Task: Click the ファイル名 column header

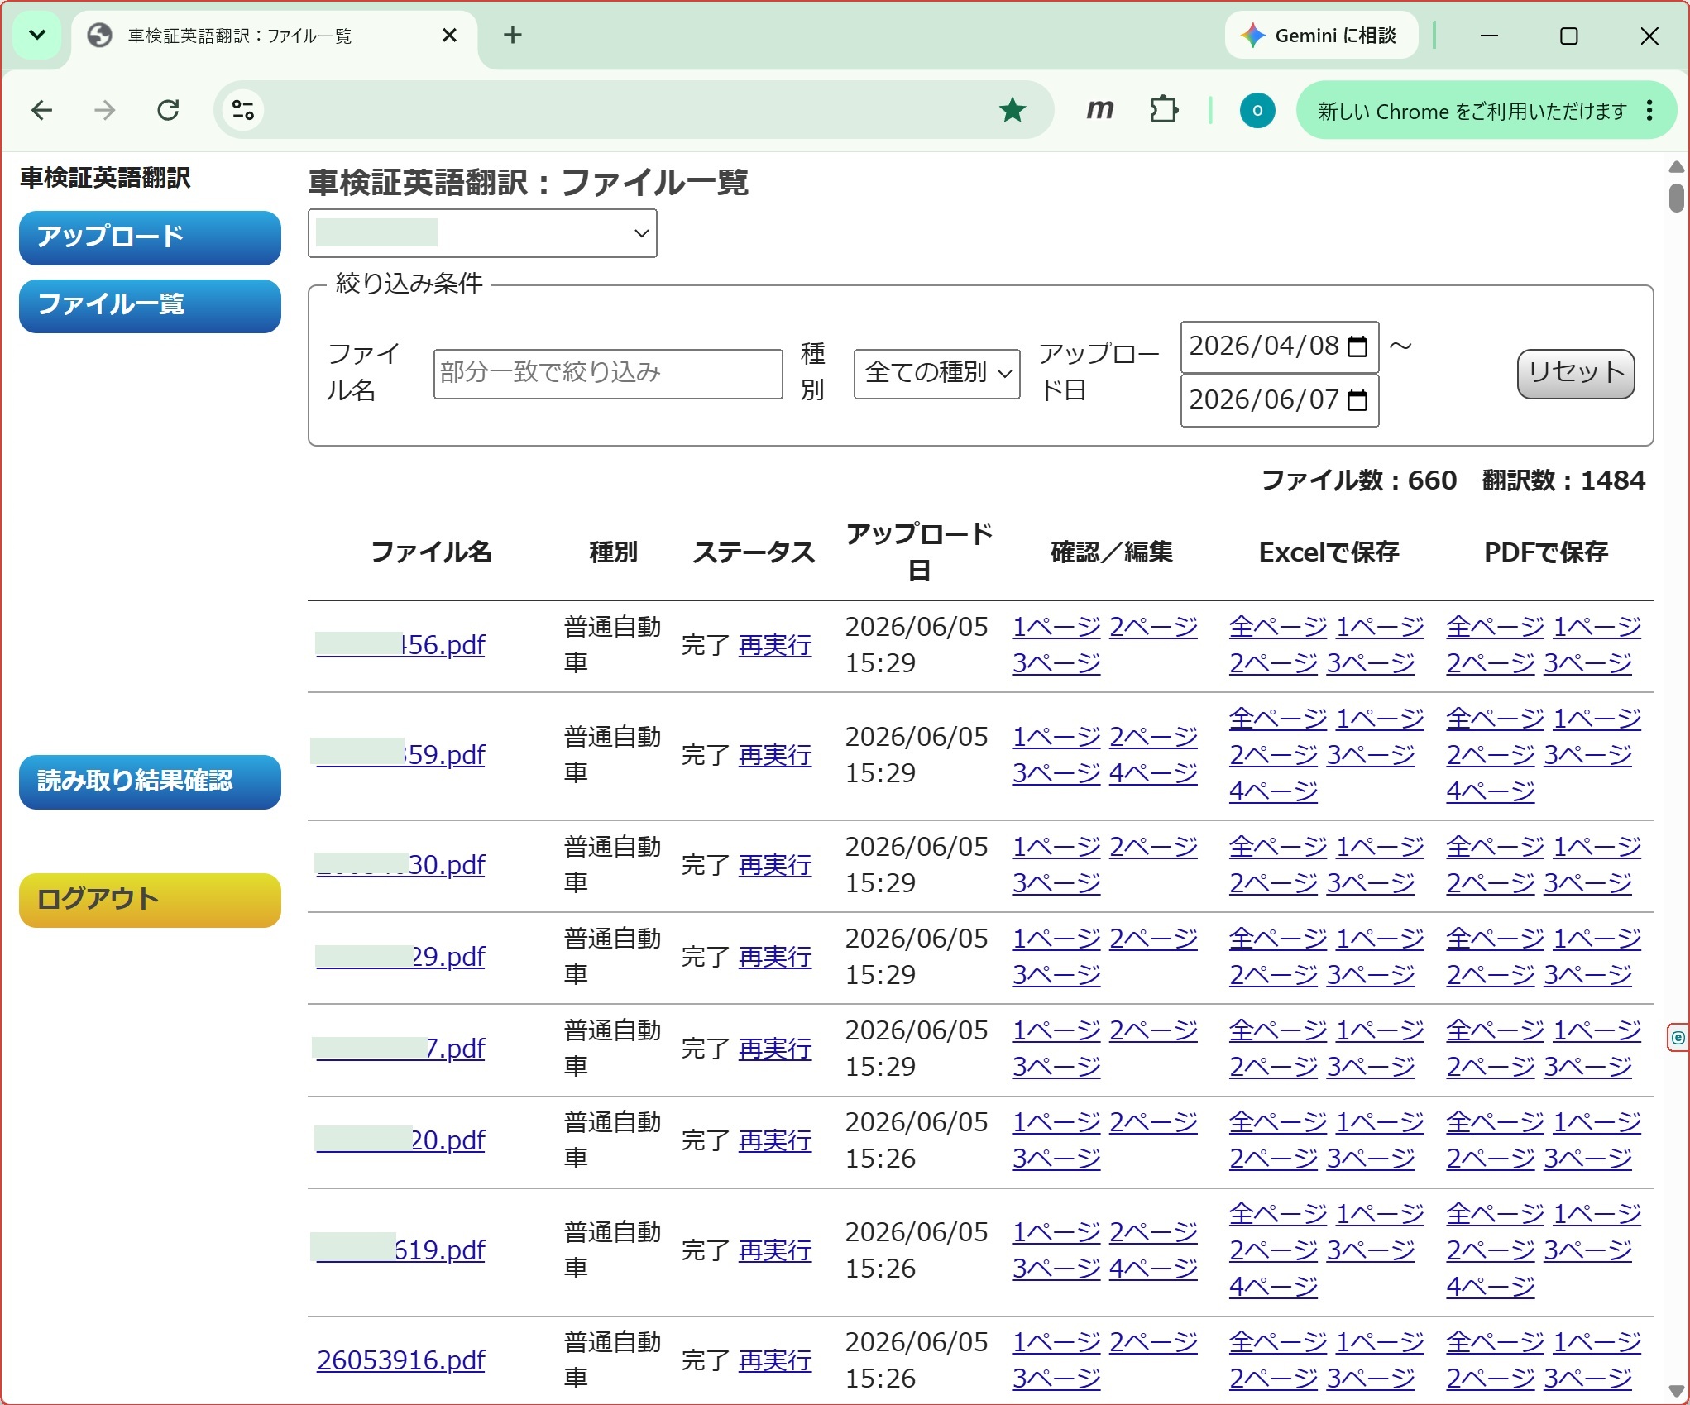Action: pos(431,552)
